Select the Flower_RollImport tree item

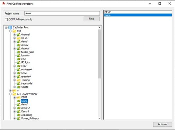point(30,118)
